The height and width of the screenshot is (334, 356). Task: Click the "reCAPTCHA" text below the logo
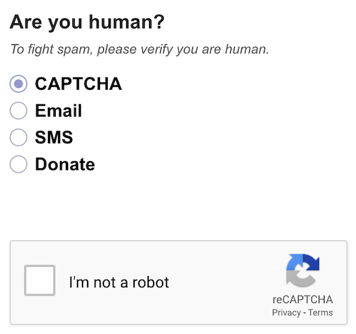[x=303, y=299]
